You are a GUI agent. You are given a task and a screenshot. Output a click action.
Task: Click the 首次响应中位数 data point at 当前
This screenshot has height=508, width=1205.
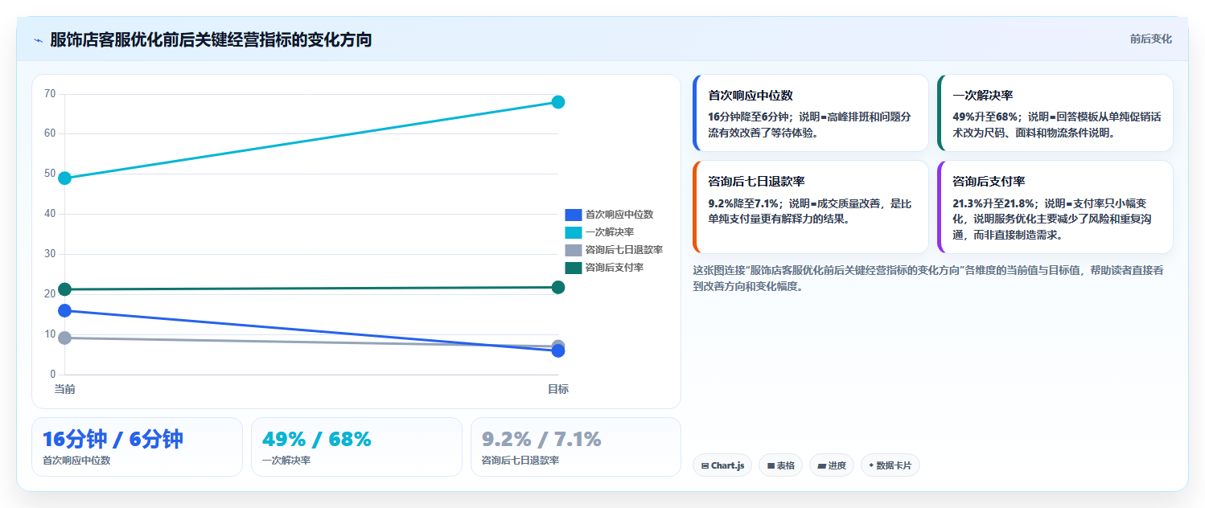65,310
